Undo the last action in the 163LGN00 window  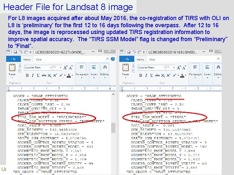click(134, 52)
